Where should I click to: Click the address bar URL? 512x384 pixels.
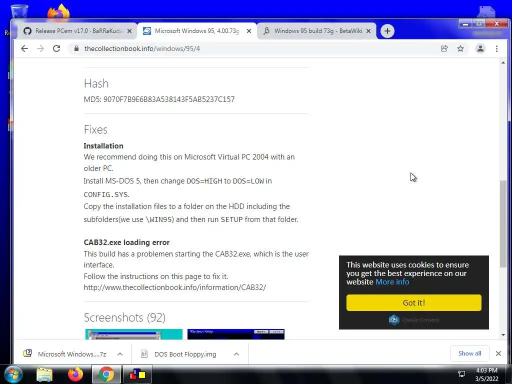142,48
